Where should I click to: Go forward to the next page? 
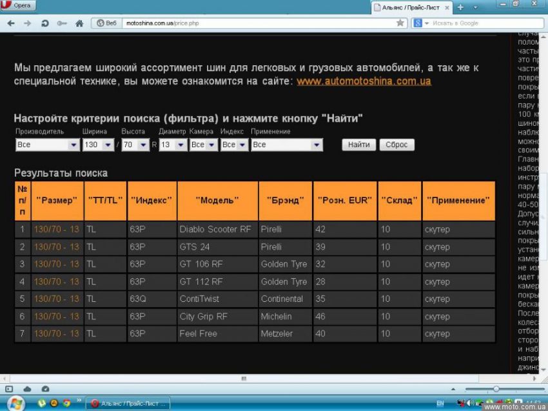click(27, 23)
